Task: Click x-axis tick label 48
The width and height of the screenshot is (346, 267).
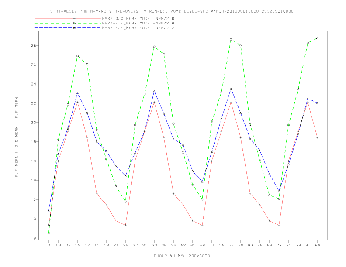Action: (202, 245)
